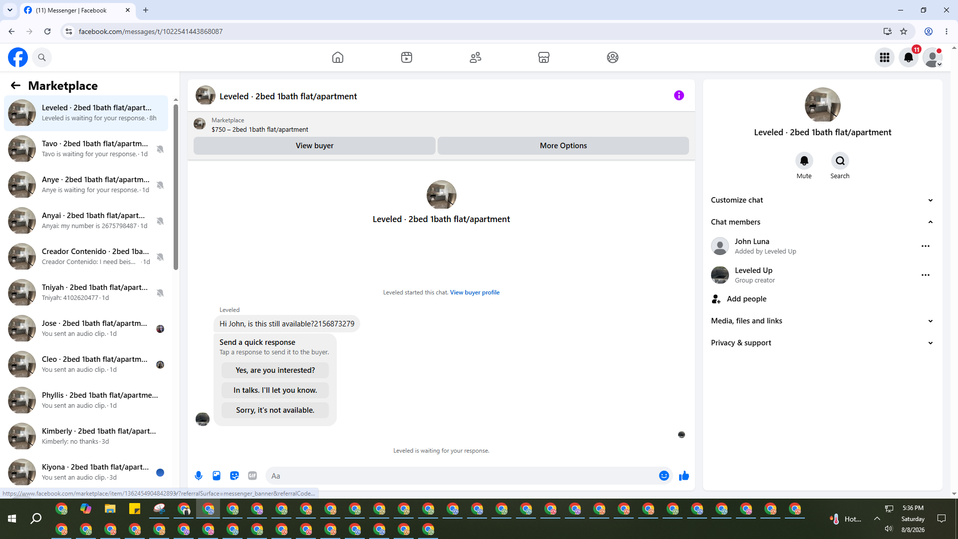Open emoji picker in message box

coord(664,476)
